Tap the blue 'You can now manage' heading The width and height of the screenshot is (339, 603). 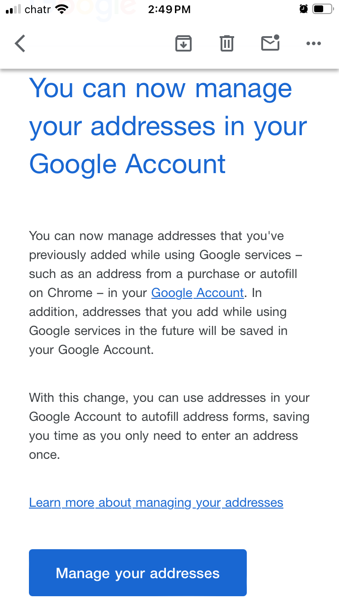click(x=167, y=126)
